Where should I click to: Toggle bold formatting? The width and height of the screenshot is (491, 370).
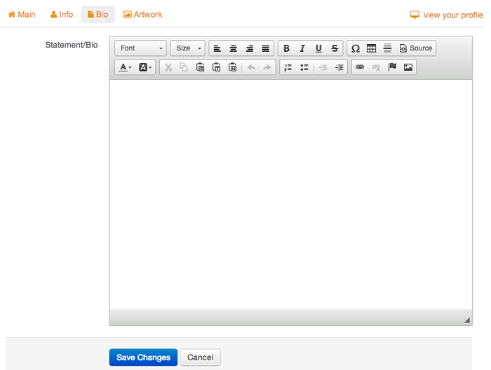click(286, 48)
